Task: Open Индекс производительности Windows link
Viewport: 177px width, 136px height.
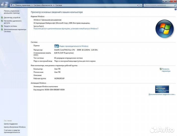Action: pos(74,46)
